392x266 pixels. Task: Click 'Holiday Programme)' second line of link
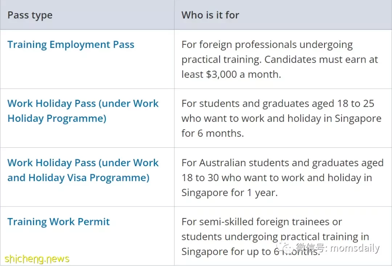click(57, 118)
